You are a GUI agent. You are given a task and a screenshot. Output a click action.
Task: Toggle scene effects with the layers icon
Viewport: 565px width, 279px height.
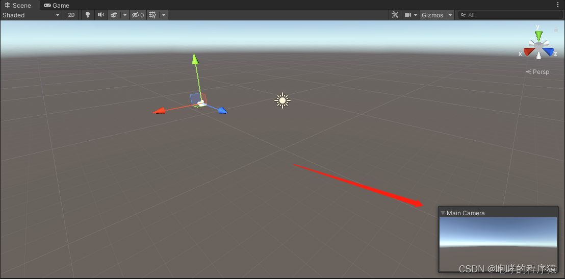tap(114, 15)
